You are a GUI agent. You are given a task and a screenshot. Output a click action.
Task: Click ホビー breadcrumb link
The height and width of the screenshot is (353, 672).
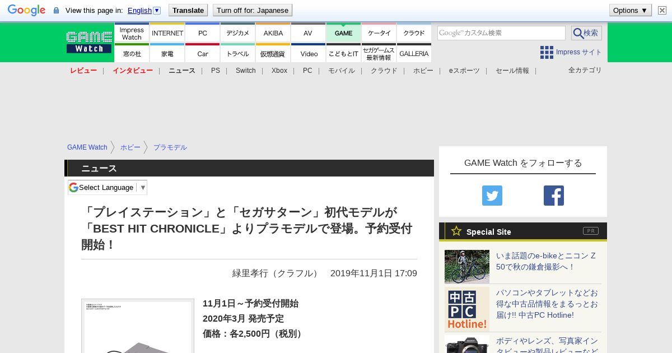pyautogui.click(x=130, y=147)
